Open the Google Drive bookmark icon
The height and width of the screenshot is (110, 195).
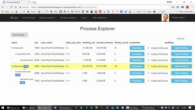click(x=16, y=12)
